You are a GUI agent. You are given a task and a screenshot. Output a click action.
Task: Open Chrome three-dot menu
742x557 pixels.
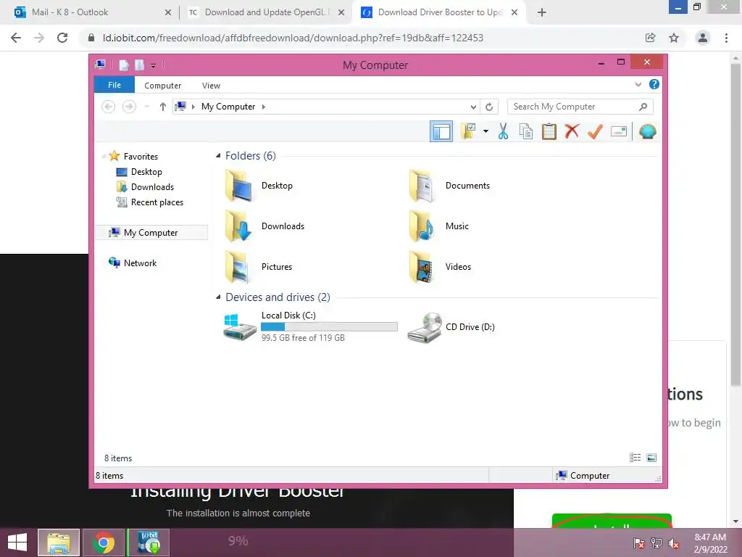pos(726,38)
